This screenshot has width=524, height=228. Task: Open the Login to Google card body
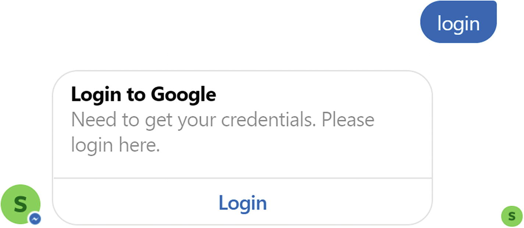click(243, 125)
